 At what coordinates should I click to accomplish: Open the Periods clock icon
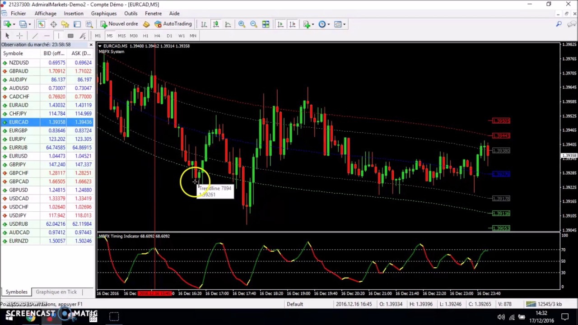click(x=322, y=24)
